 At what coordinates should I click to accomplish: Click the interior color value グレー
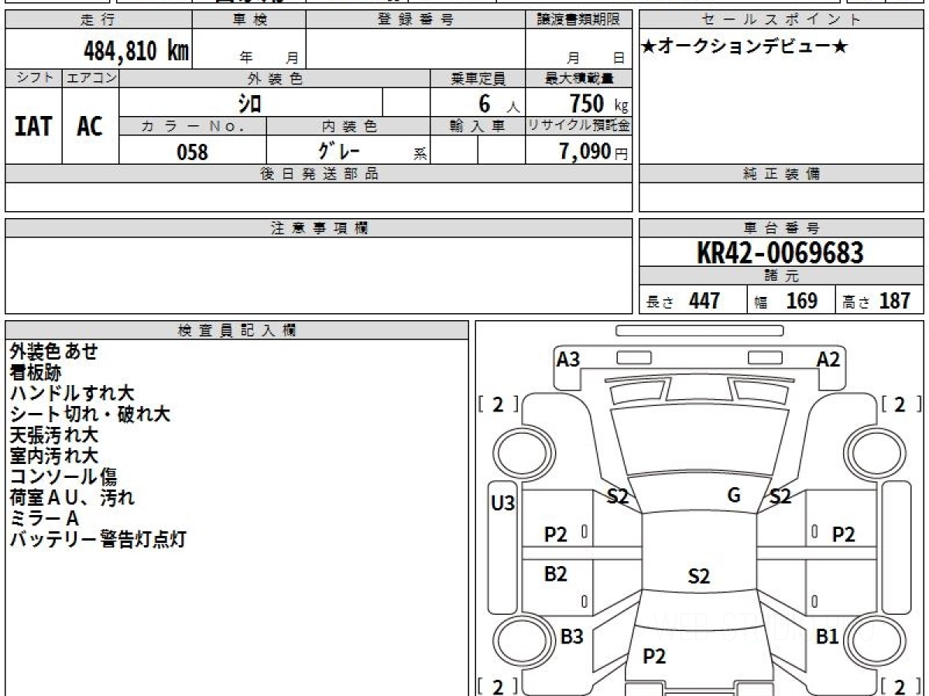[x=339, y=151]
